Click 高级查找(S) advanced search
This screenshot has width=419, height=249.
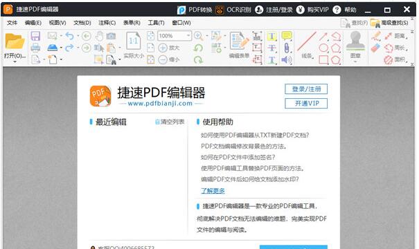tap(389, 23)
